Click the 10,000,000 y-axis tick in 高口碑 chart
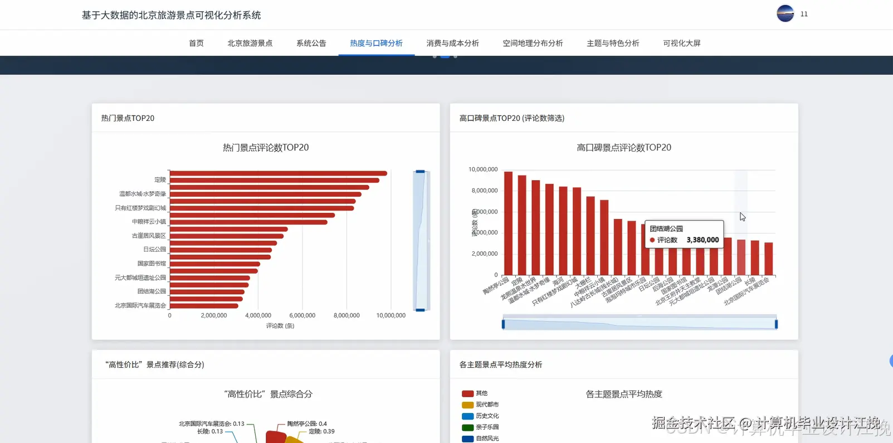The image size is (893, 443). tap(483, 169)
